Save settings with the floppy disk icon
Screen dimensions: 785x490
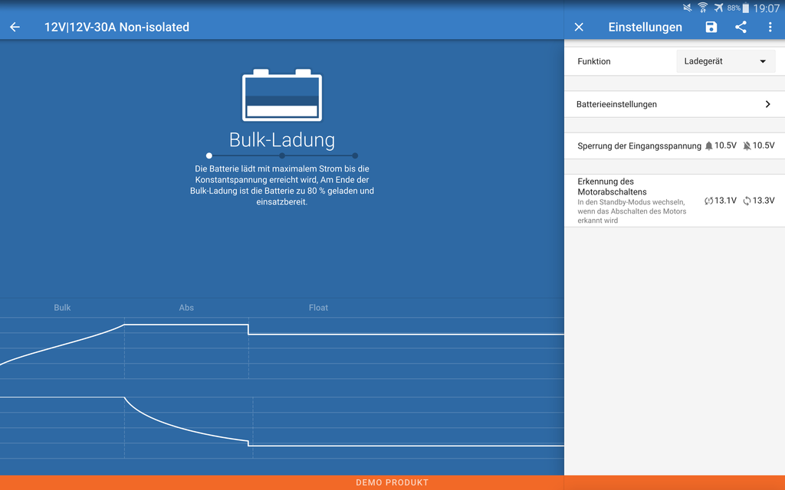(x=711, y=27)
